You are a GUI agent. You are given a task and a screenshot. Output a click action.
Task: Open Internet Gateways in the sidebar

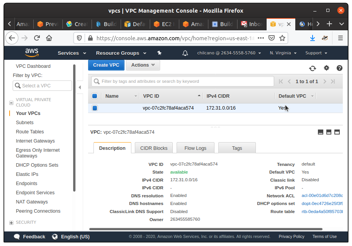click(35, 141)
